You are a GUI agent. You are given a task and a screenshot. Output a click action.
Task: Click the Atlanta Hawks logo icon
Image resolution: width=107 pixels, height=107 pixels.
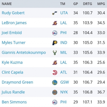[x=55, y=72]
